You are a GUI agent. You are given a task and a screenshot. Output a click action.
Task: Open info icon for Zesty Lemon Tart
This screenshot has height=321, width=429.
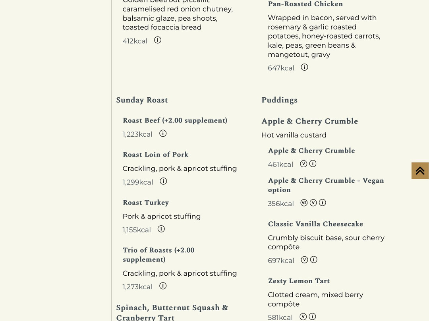(313, 317)
